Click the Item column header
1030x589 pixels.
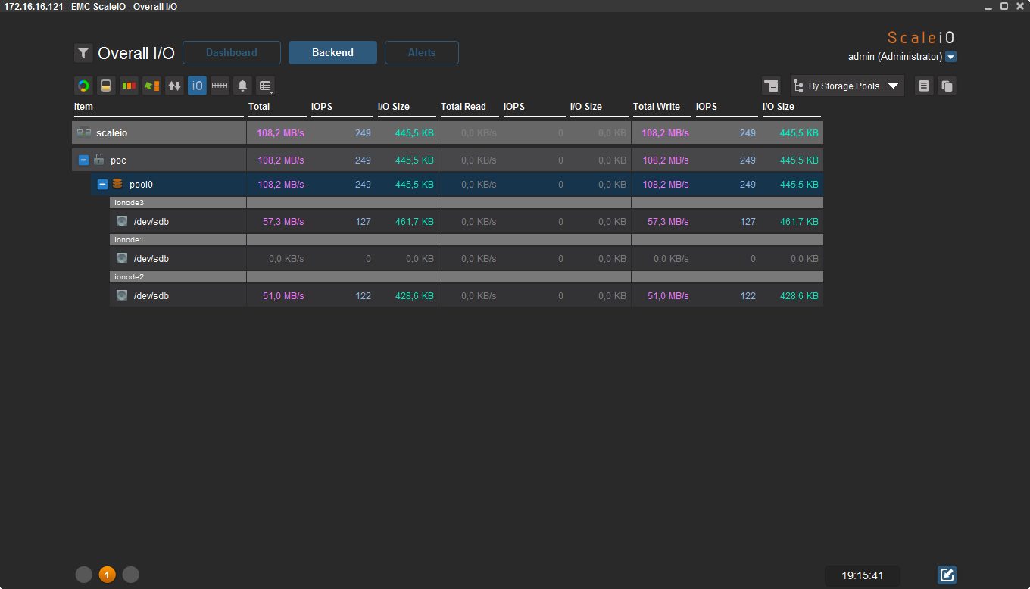click(83, 107)
